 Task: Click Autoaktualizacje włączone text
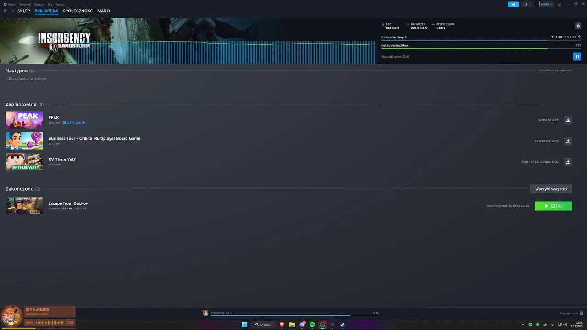pos(555,71)
